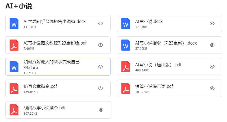The height and width of the screenshot is (122, 227).
Task: Open the file name 仿写文章指令.pdf
Action: pos(40,86)
